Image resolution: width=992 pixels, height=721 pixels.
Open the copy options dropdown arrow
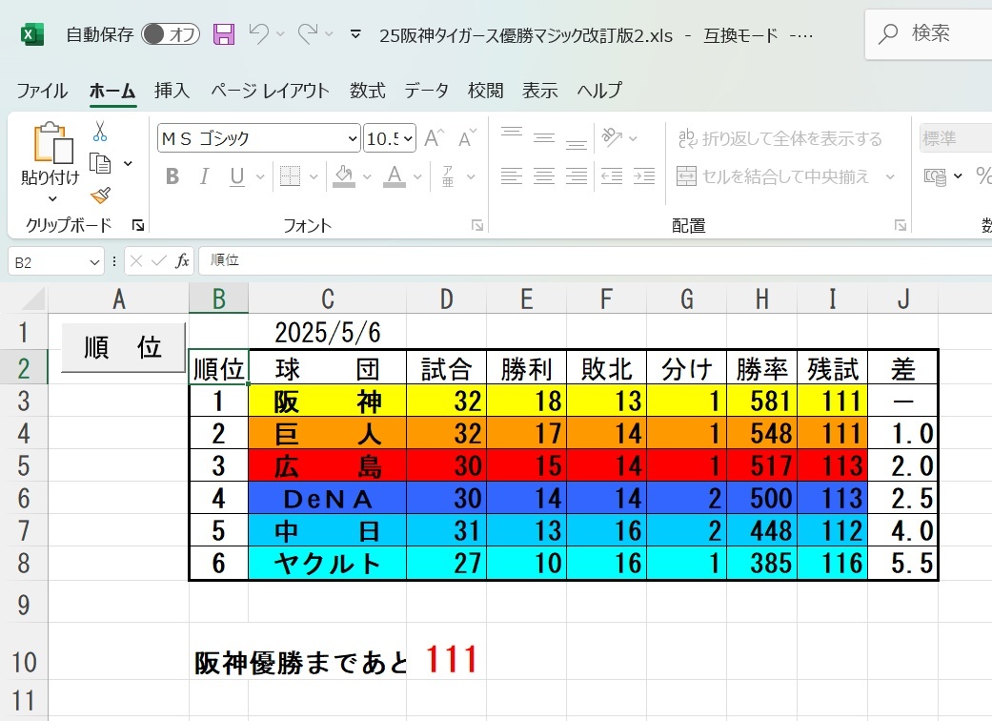tap(128, 163)
